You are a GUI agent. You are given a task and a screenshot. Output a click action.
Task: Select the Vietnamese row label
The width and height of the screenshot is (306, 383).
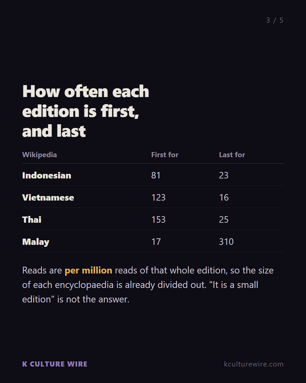(48, 197)
